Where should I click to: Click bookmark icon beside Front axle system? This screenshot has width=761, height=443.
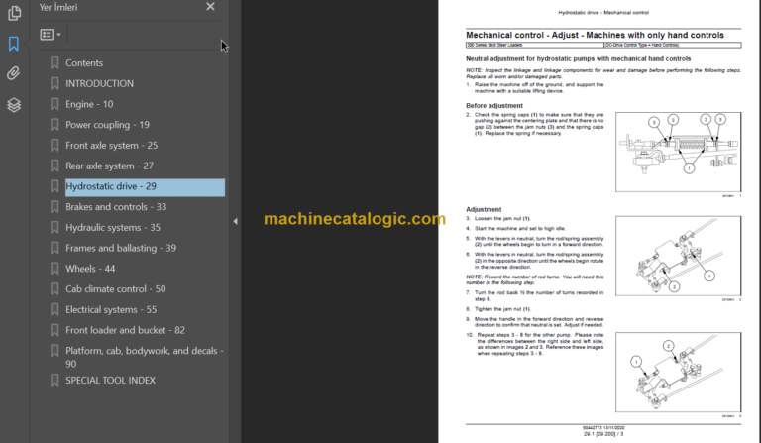tap(54, 145)
